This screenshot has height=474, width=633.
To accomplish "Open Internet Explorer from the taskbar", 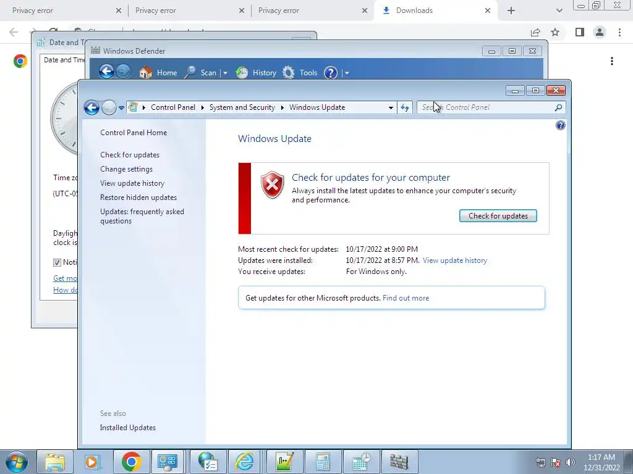I will pos(244,462).
